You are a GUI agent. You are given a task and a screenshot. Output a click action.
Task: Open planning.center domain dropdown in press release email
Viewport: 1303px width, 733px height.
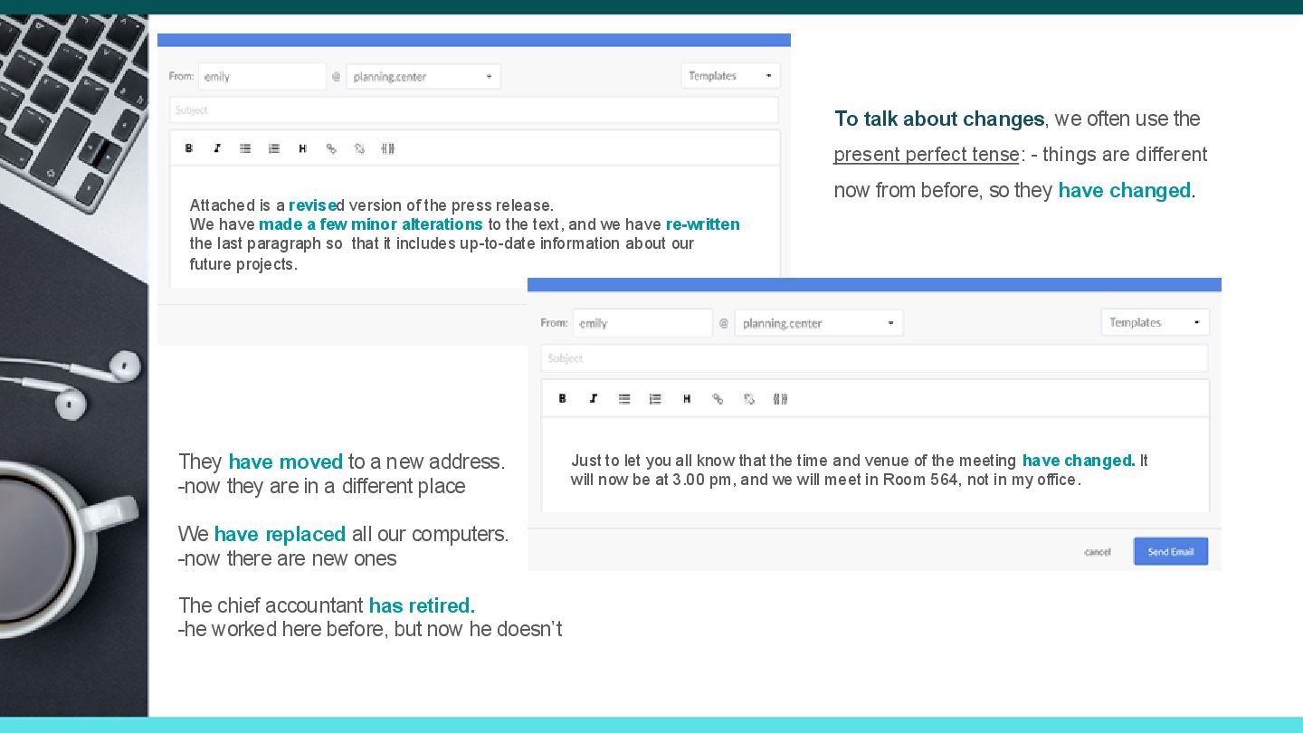point(423,76)
